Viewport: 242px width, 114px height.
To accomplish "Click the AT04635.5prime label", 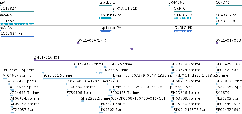I will tap(24, 93).
